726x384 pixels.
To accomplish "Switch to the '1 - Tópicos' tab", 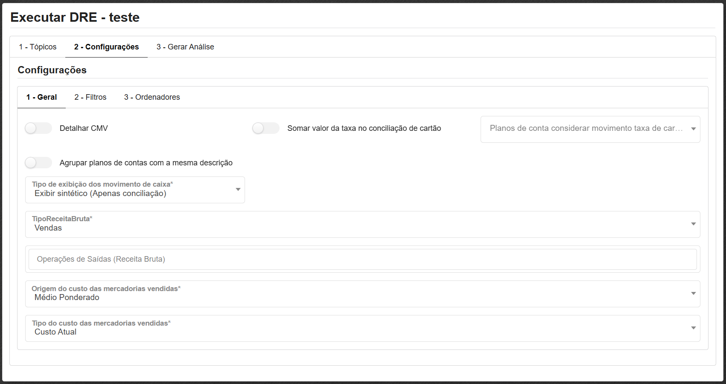I will click(38, 47).
